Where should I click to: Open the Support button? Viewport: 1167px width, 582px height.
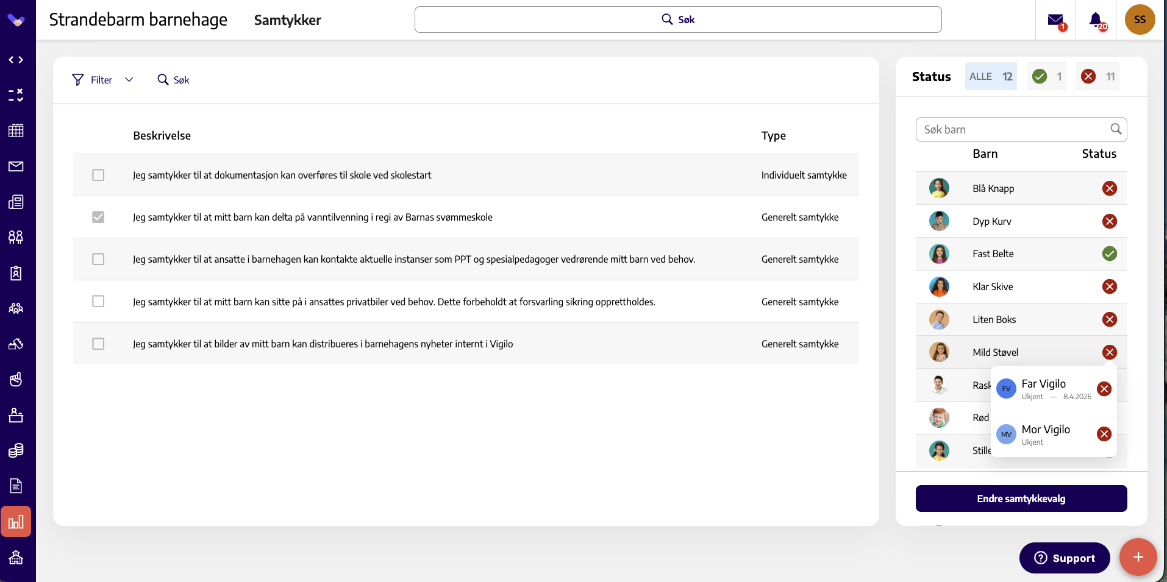1065,558
